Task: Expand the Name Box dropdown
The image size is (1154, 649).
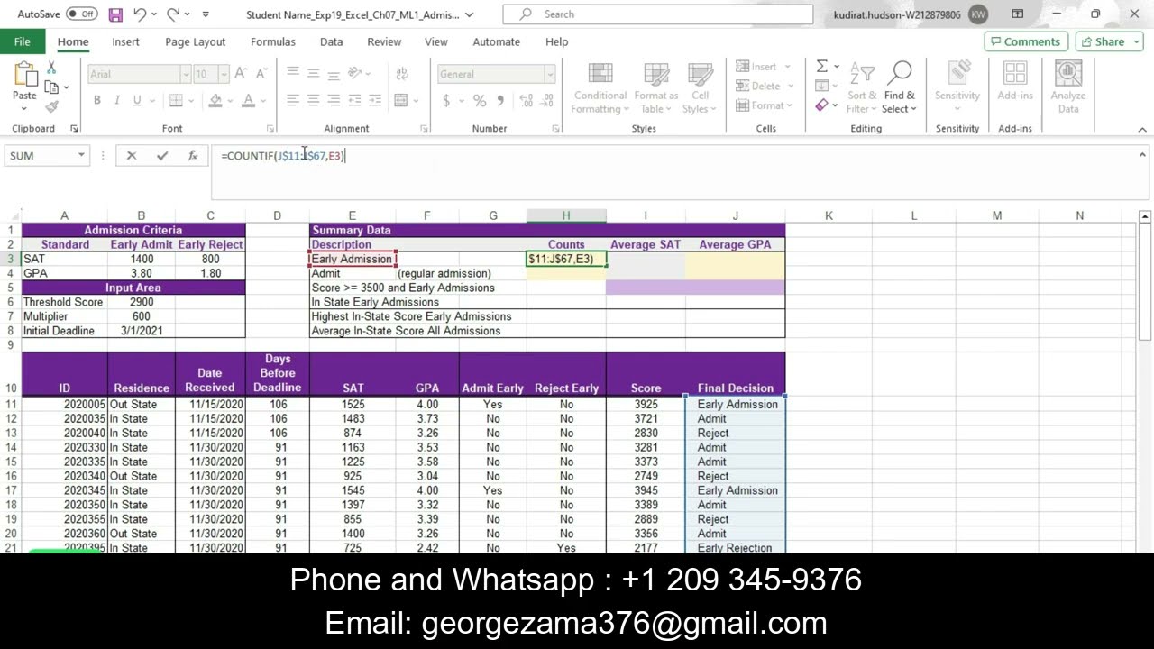Action: [81, 156]
